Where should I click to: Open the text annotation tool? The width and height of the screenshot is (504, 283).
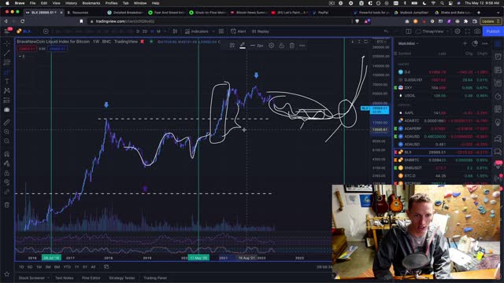coord(7,82)
